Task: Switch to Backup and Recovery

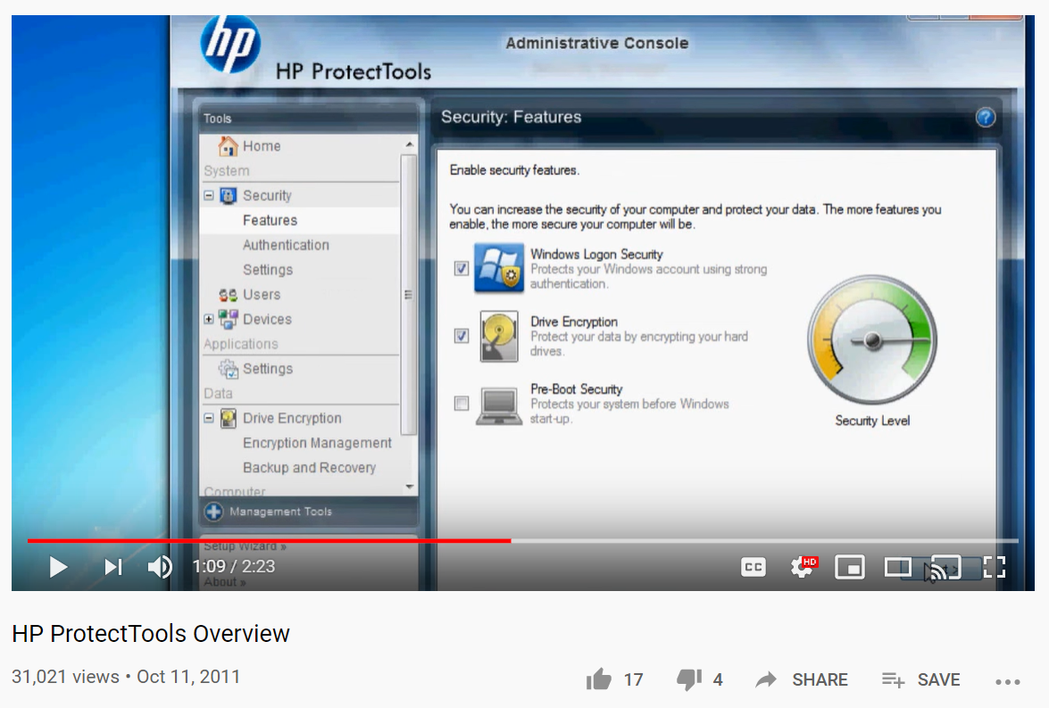Action: [308, 467]
